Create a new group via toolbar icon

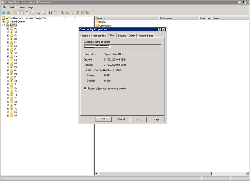(x=67, y=13)
